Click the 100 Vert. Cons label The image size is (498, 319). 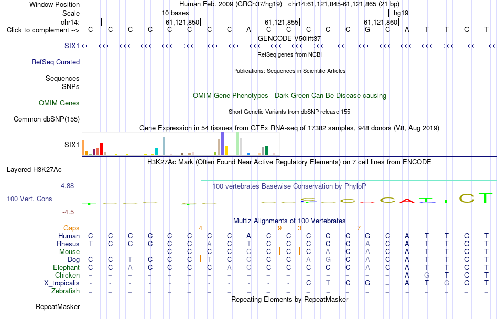pyautogui.click(x=29, y=199)
